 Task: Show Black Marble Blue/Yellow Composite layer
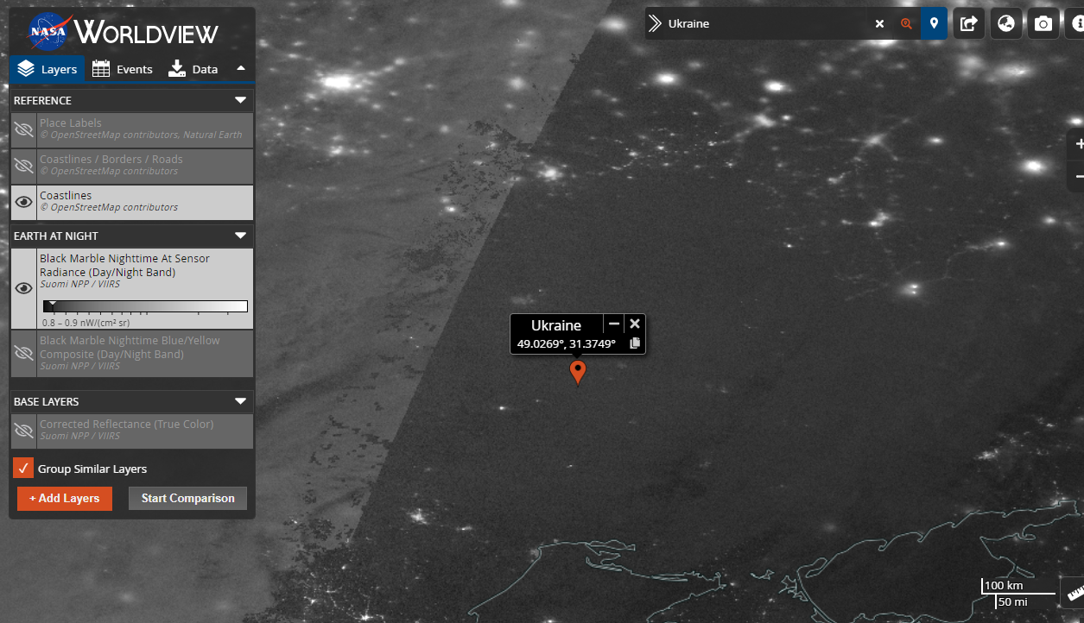pos(24,353)
